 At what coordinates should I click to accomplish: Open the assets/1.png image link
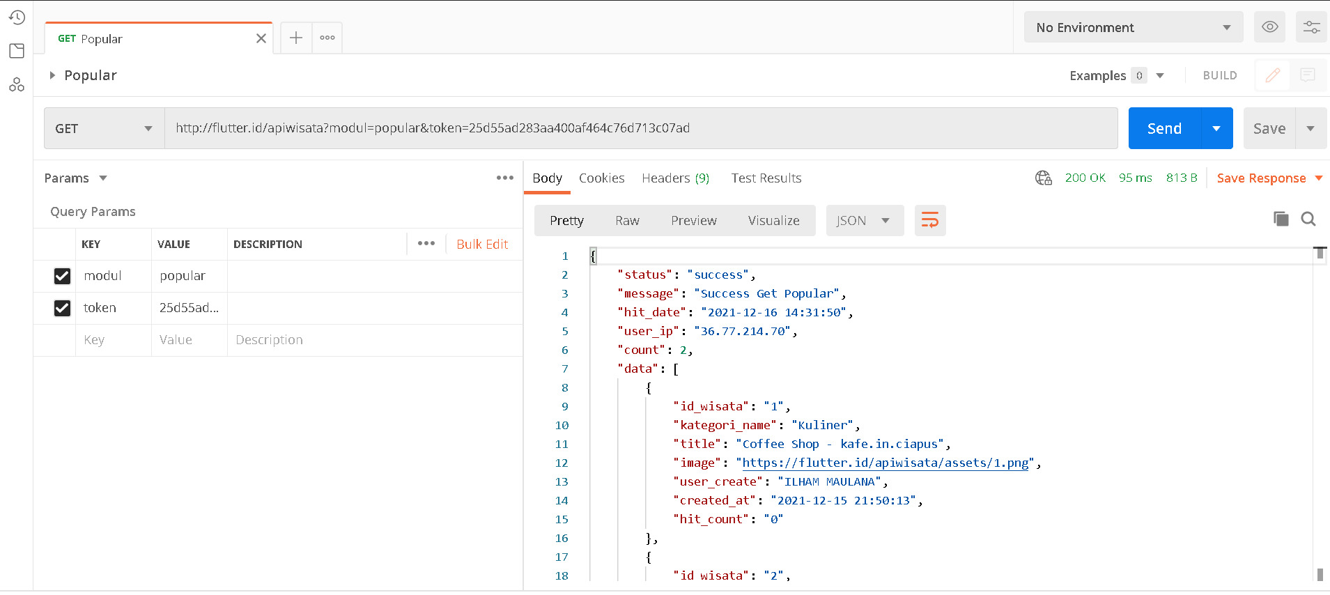[x=885, y=463]
